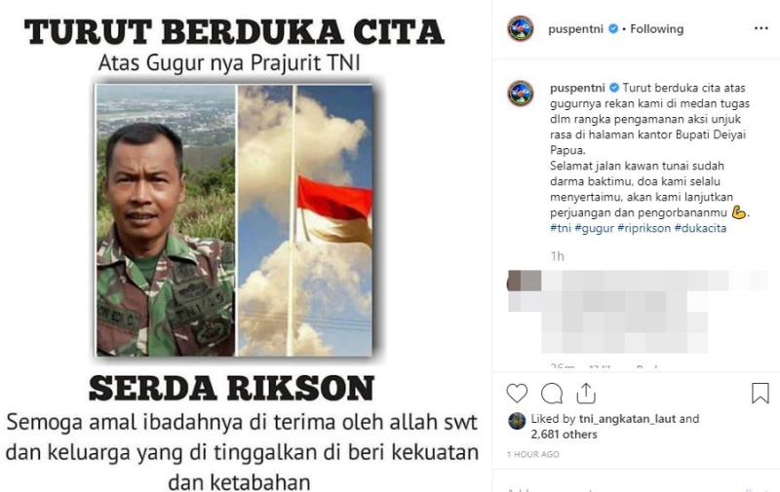Open the #riprikson hashtag
This screenshot has height=492, width=780.
(x=644, y=228)
